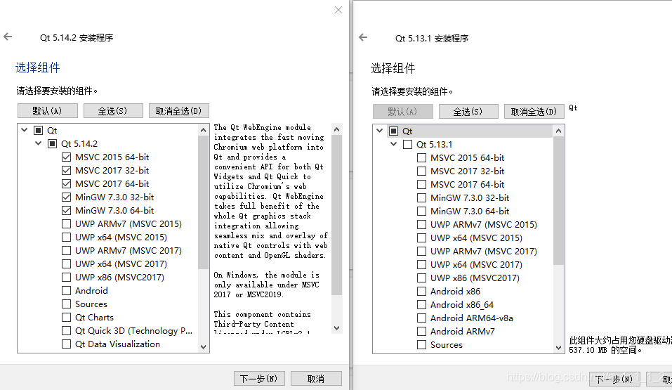Click 默认(A) in the Qt 5.14.2 installer
This screenshot has height=390, width=672.
tap(48, 111)
